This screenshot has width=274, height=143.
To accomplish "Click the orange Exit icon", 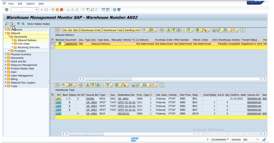I will tap(57, 10).
